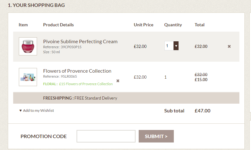Remove Pivoine Sublime Perfecting Cream with its x icon

pos(229,46)
